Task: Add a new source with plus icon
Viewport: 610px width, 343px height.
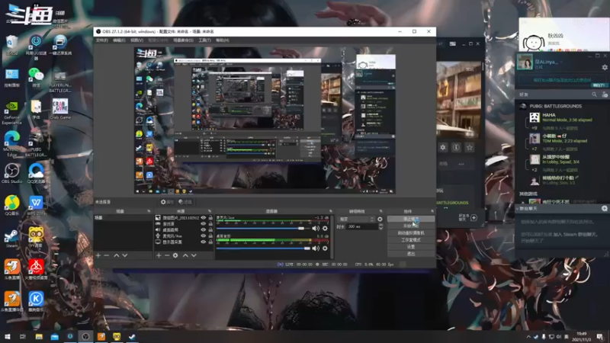Action: click(159, 255)
